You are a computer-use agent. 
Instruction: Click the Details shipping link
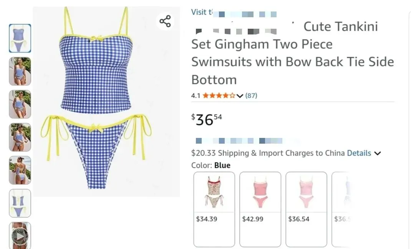pos(359,153)
